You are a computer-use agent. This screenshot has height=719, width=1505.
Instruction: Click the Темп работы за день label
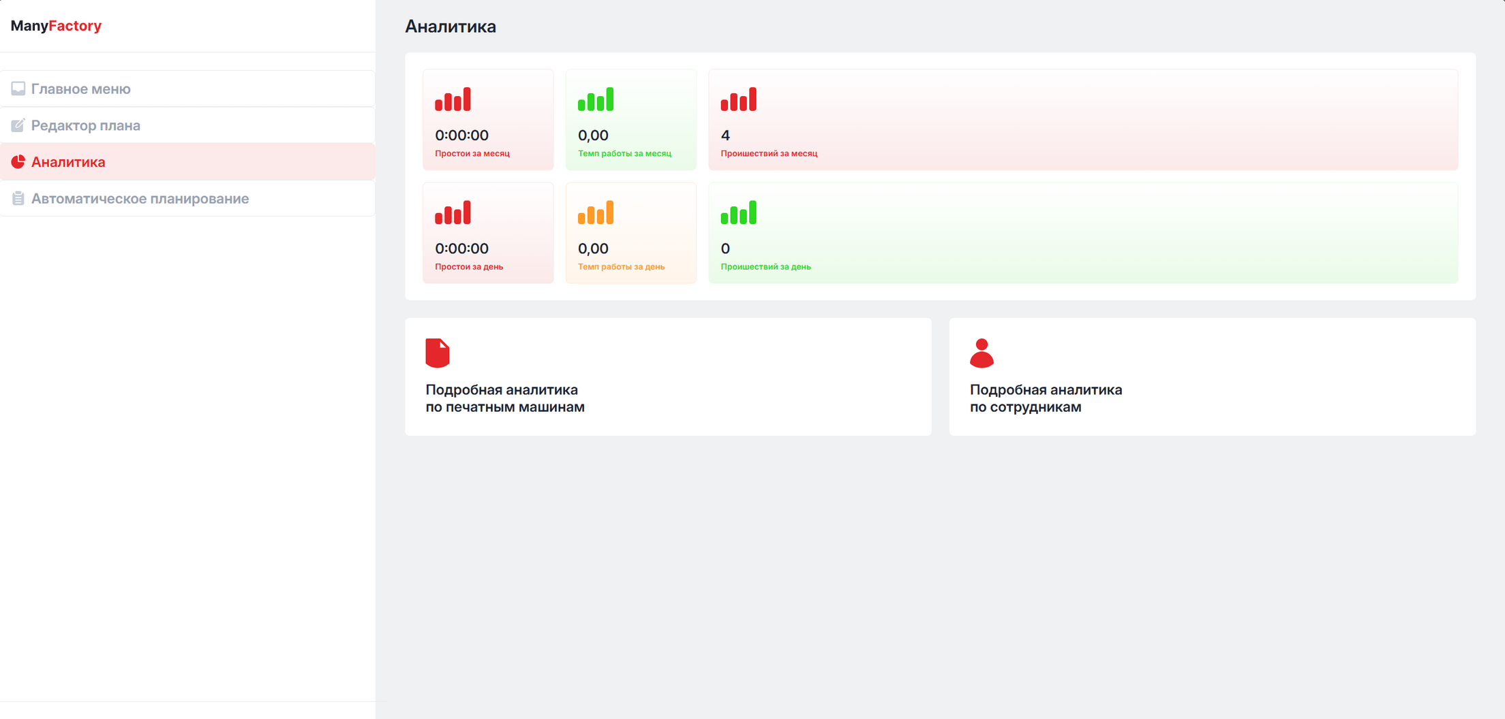coord(621,267)
